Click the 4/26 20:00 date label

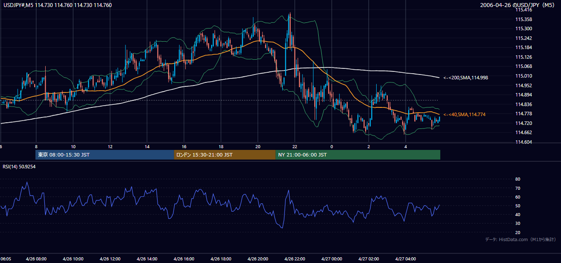click(x=258, y=259)
